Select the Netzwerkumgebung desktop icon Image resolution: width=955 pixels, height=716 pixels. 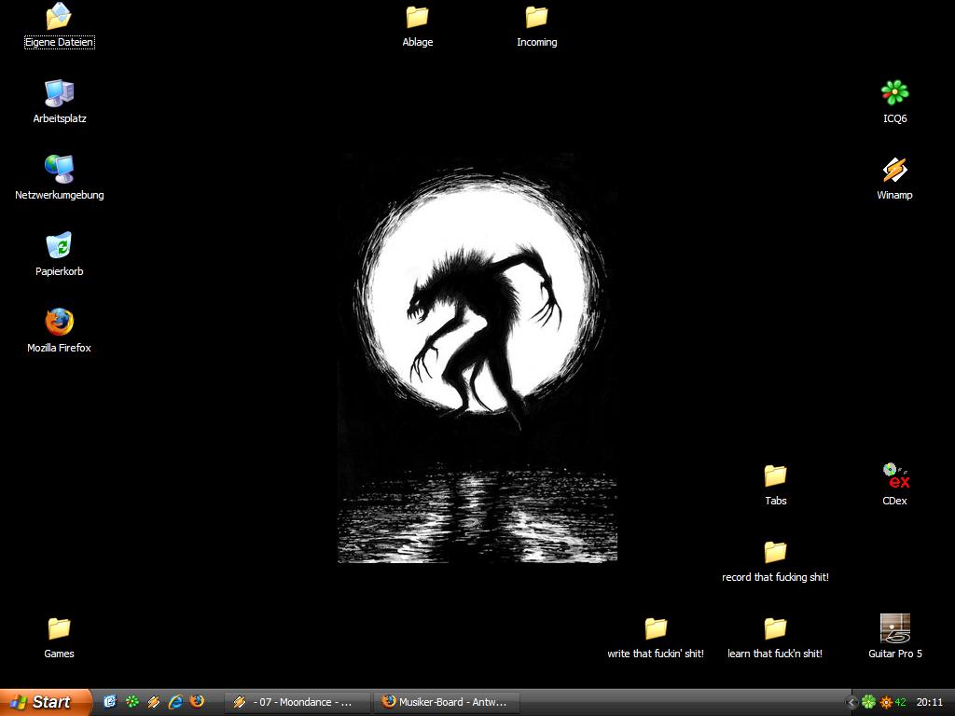point(59,178)
